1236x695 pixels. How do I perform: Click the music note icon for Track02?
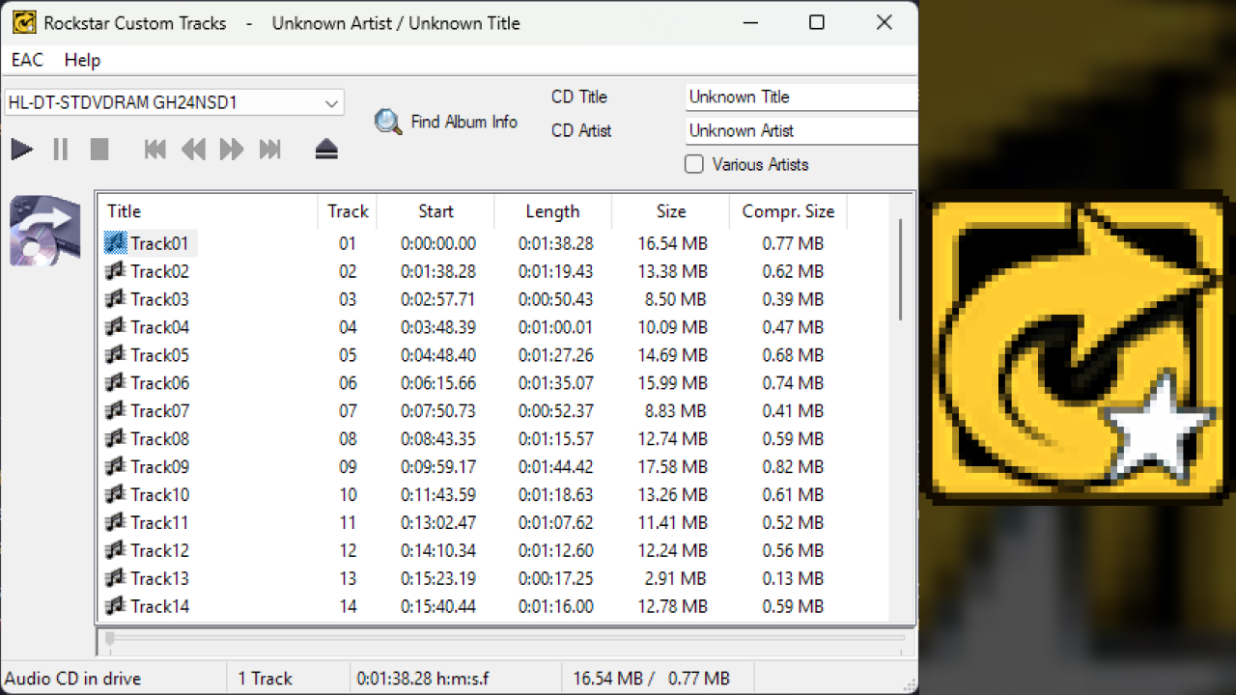point(116,271)
